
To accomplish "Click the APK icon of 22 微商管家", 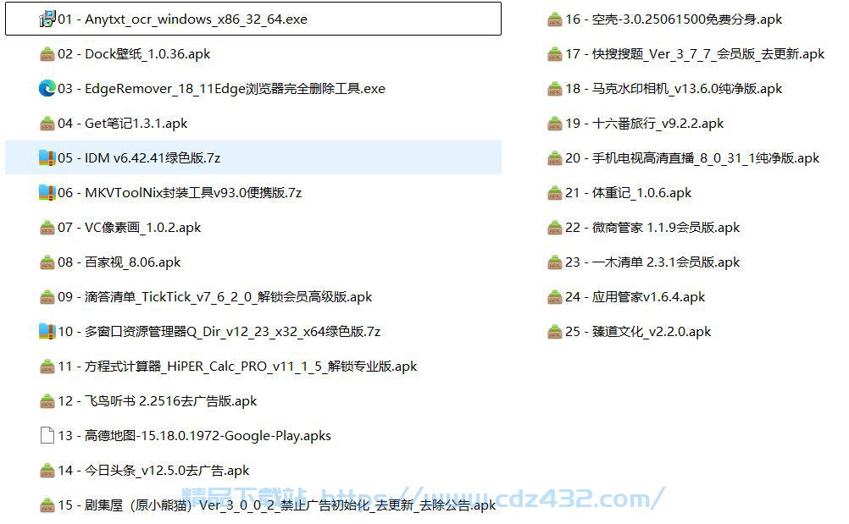I will pyautogui.click(x=555, y=228).
